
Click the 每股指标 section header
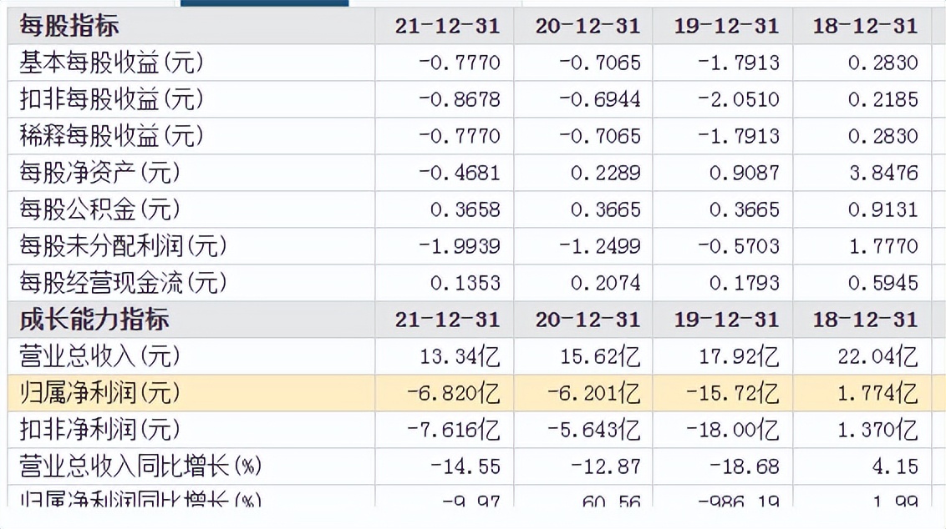coord(69,26)
